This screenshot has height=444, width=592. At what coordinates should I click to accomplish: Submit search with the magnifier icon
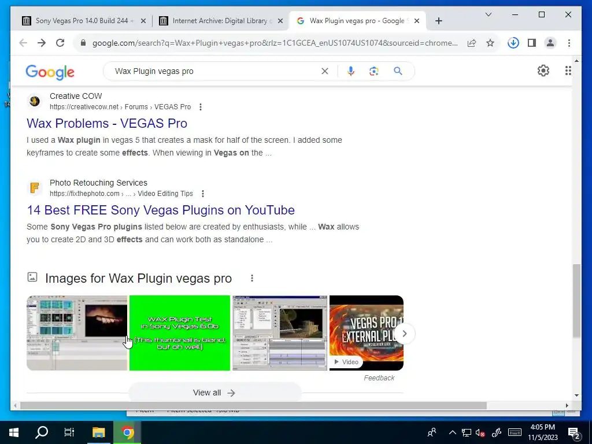[398, 71]
